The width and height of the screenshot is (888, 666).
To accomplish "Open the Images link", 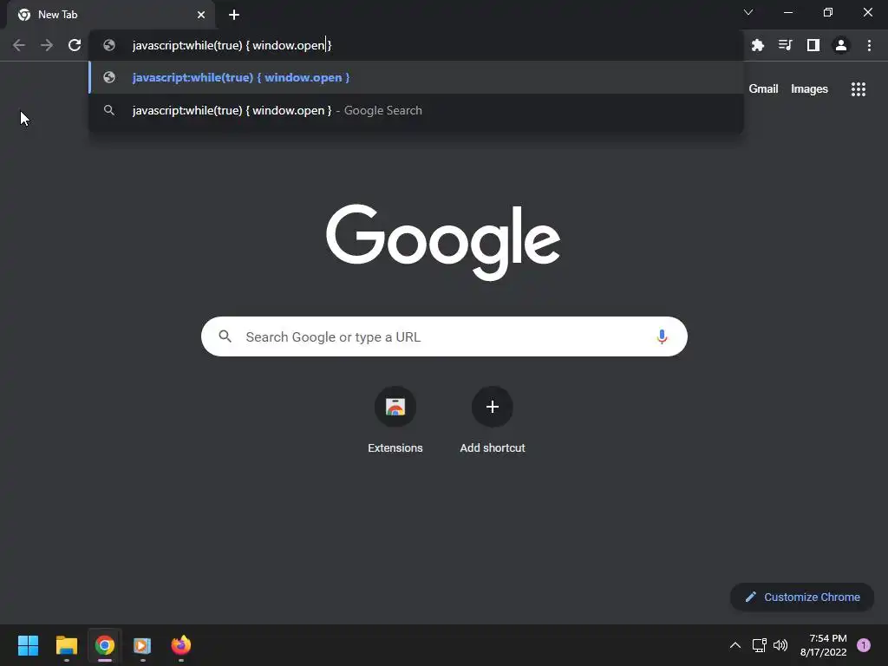I will coord(809,89).
